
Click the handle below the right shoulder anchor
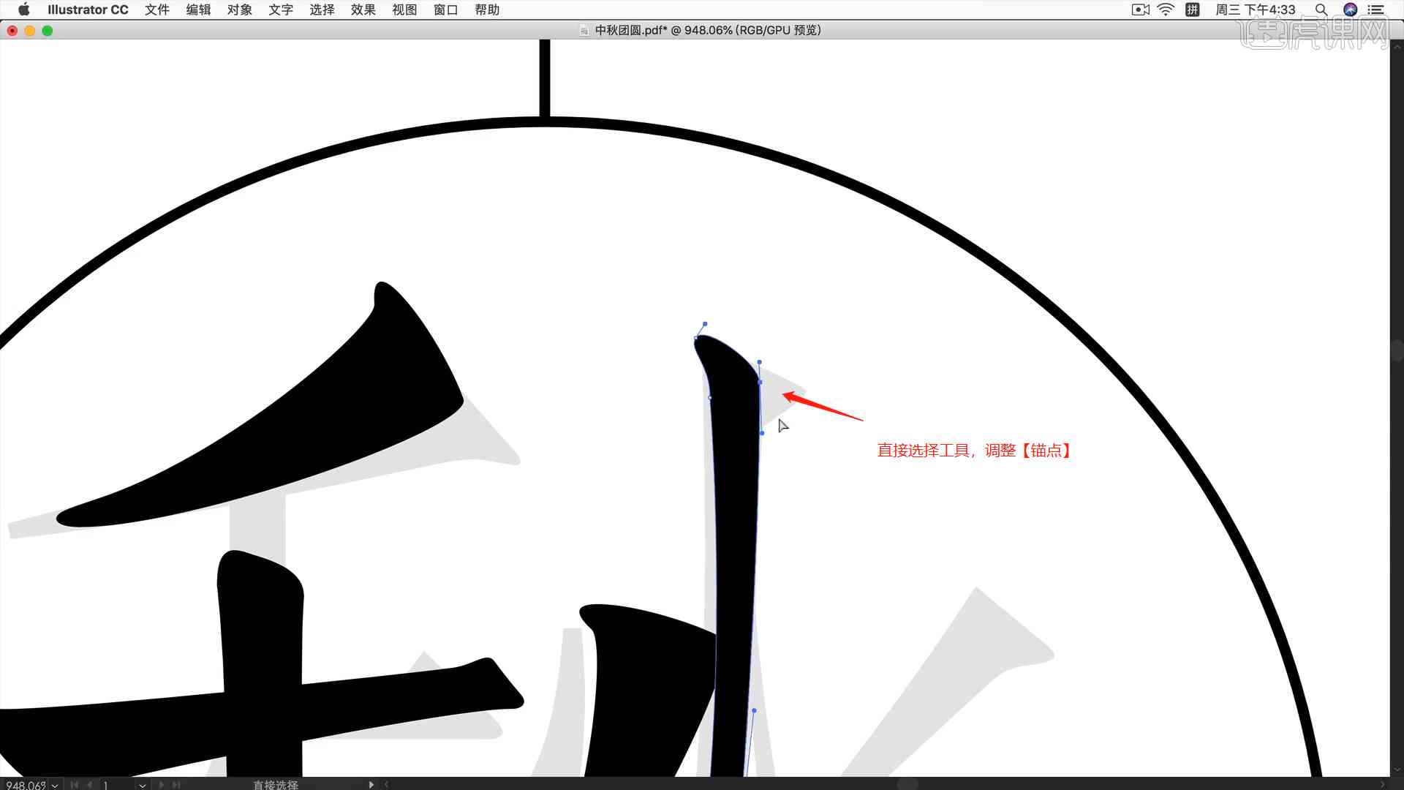(762, 433)
